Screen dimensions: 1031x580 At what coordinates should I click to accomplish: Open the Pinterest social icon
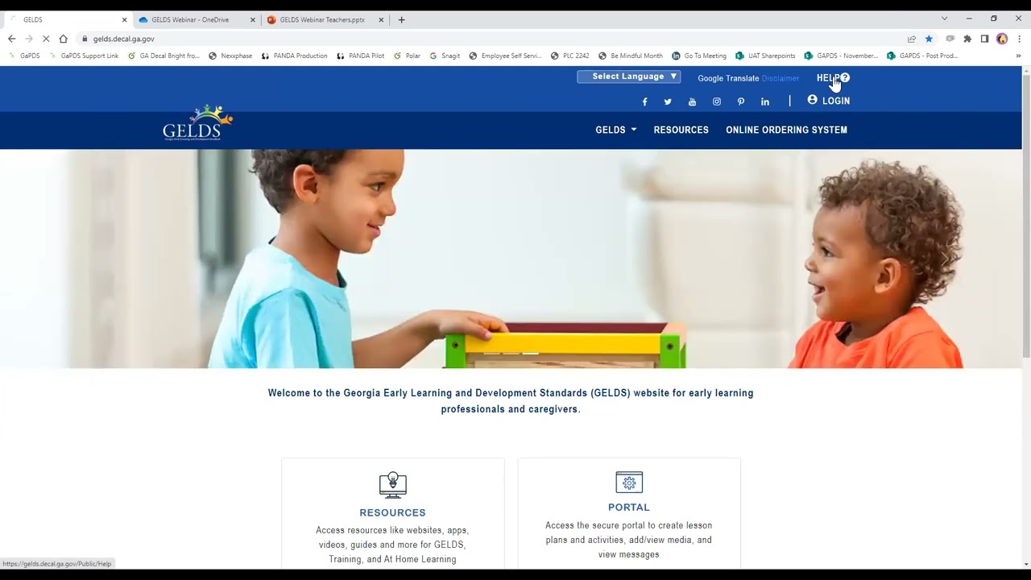pos(741,101)
